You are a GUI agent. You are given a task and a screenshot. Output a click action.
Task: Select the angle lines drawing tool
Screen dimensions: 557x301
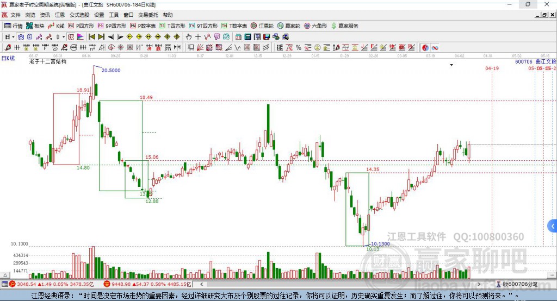[x=228, y=48]
